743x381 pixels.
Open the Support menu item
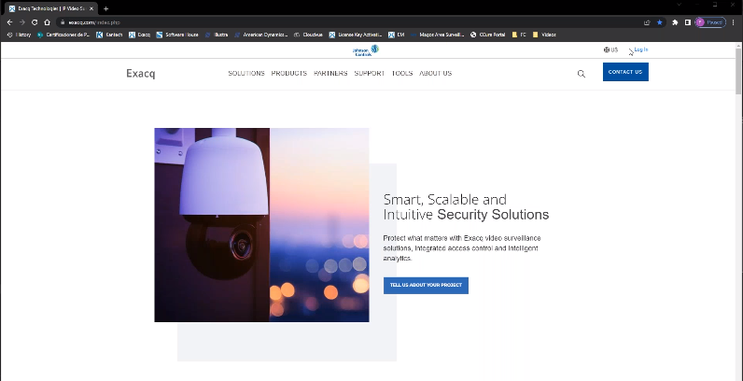369,73
